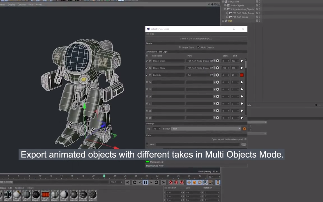Toggle position keyframe recording icon
Screen dimensions: 323x202
tap(189, 182)
